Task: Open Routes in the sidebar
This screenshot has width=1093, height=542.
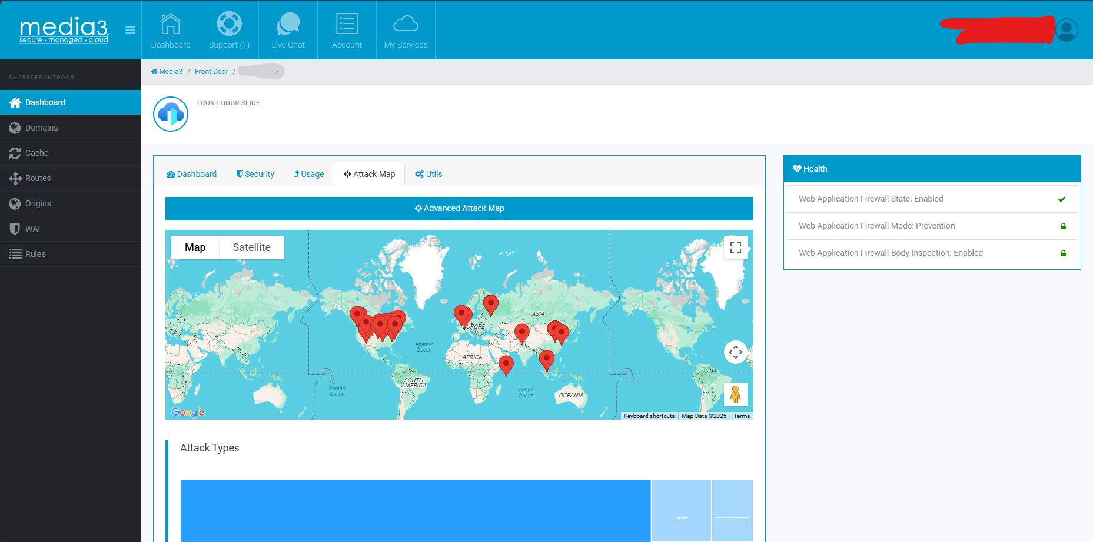Action: [x=71, y=178]
